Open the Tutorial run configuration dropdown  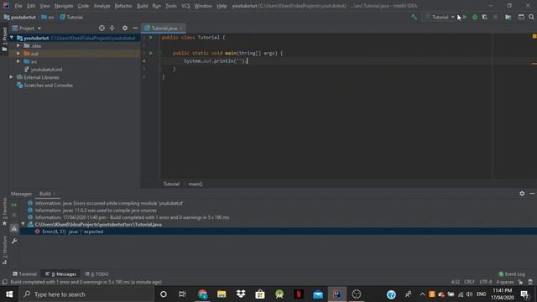[x=440, y=17]
